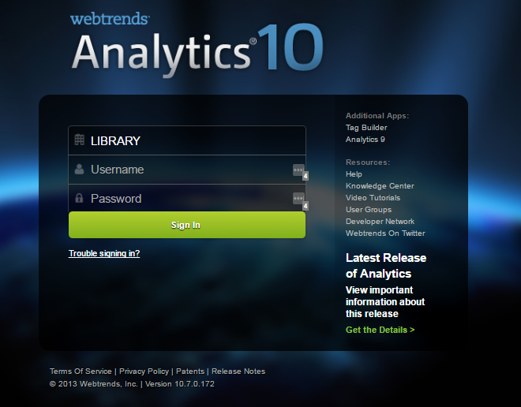The width and height of the screenshot is (521, 407).
Task: Open the Help resource link
Action: click(354, 174)
